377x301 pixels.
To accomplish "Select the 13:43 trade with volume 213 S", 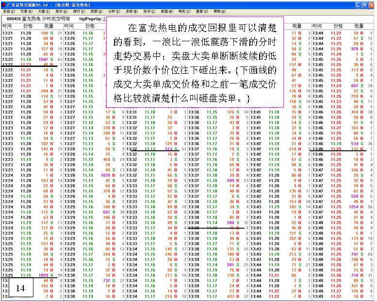I will point(281,254).
